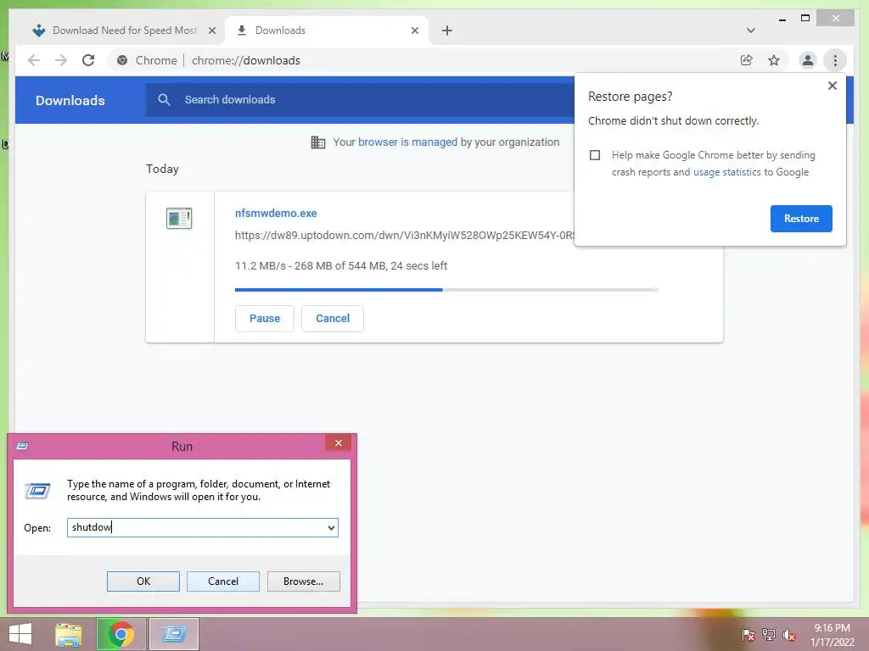869x651 pixels.
Task: Click the download status text 11.2 MB/s
Action: [x=341, y=265]
